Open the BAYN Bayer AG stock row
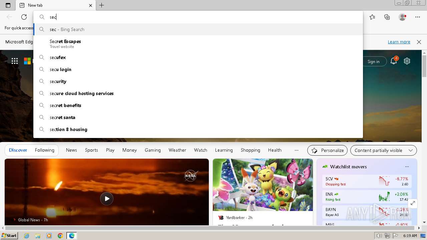The width and height of the screenshot is (427, 240). point(367,212)
